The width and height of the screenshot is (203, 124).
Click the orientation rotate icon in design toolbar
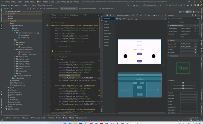point(137,15)
